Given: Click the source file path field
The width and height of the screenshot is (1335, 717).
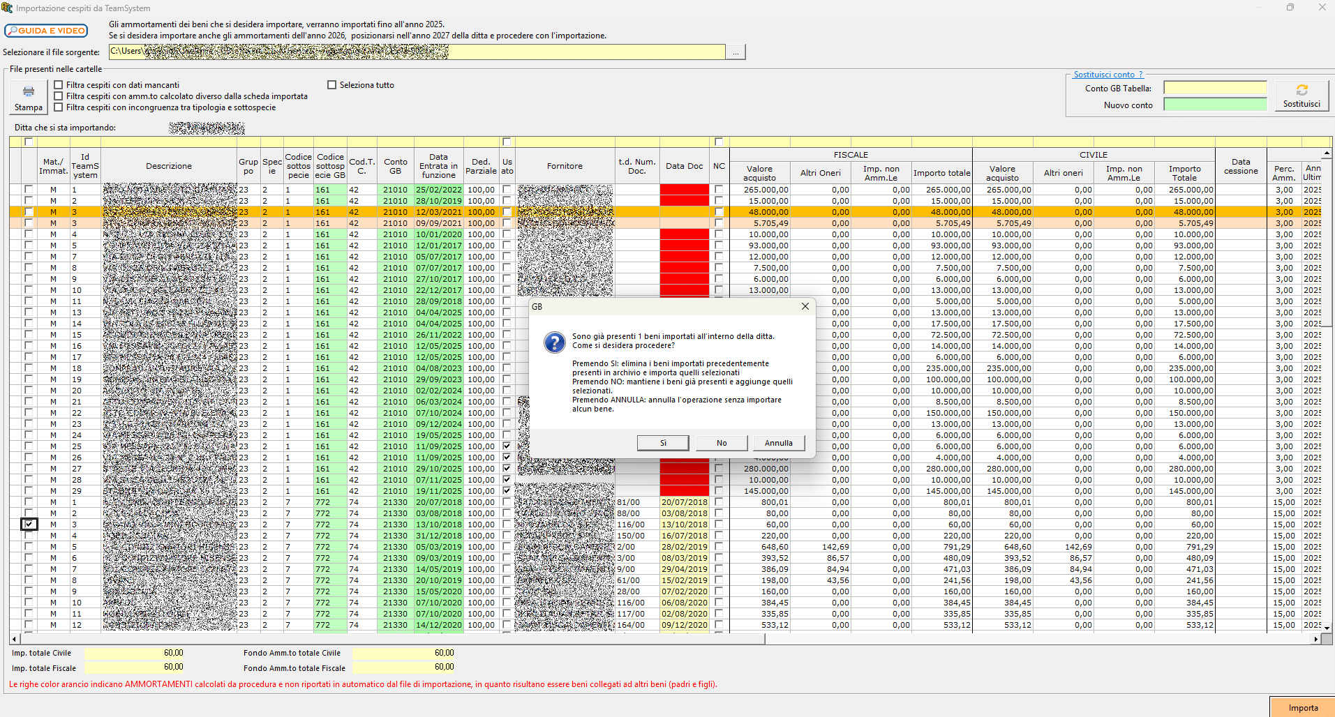Looking at the screenshot, I should pyautogui.click(x=417, y=52).
